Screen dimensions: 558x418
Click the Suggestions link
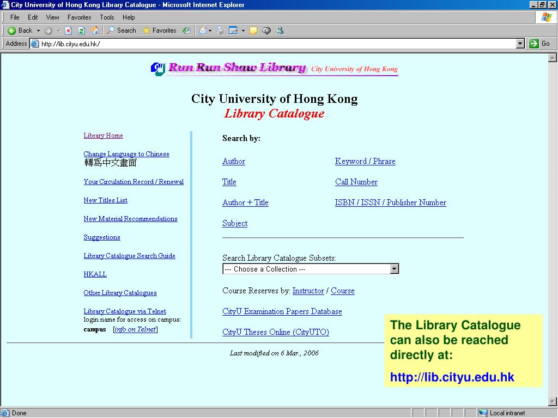coord(102,237)
